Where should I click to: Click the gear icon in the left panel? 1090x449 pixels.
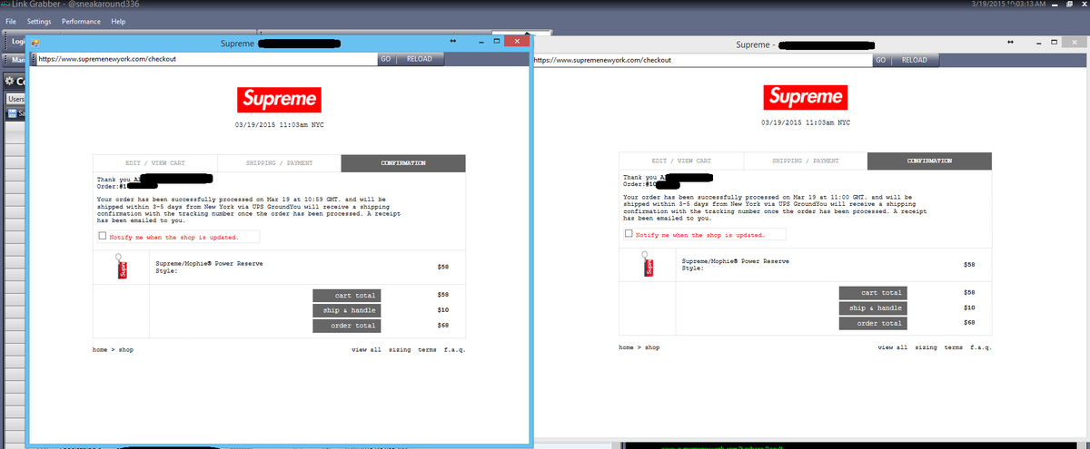tap(9, 82)
